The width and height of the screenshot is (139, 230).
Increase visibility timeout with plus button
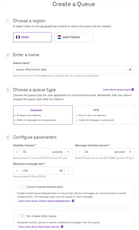(68, 152)
